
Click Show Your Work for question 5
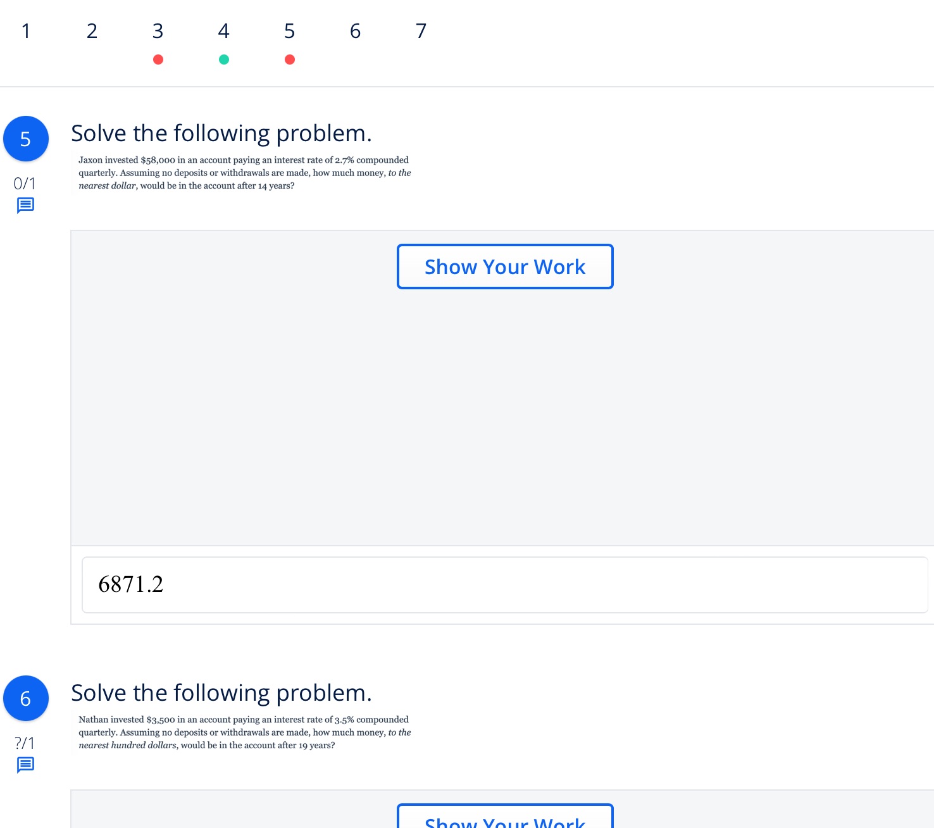click(x=504, y=267)
